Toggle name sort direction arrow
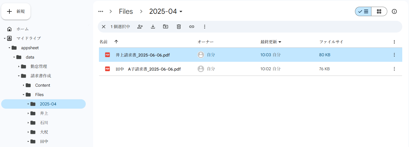The height and width of the screenshot is (147, 409). tap(116, 42)
